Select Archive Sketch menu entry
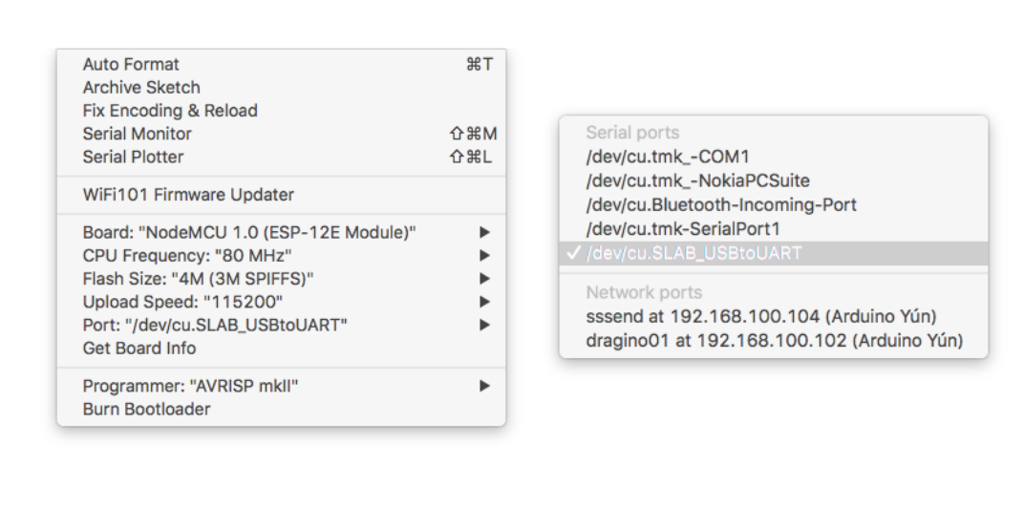This screenshot has height=507, width=1024. click(281, 88)
